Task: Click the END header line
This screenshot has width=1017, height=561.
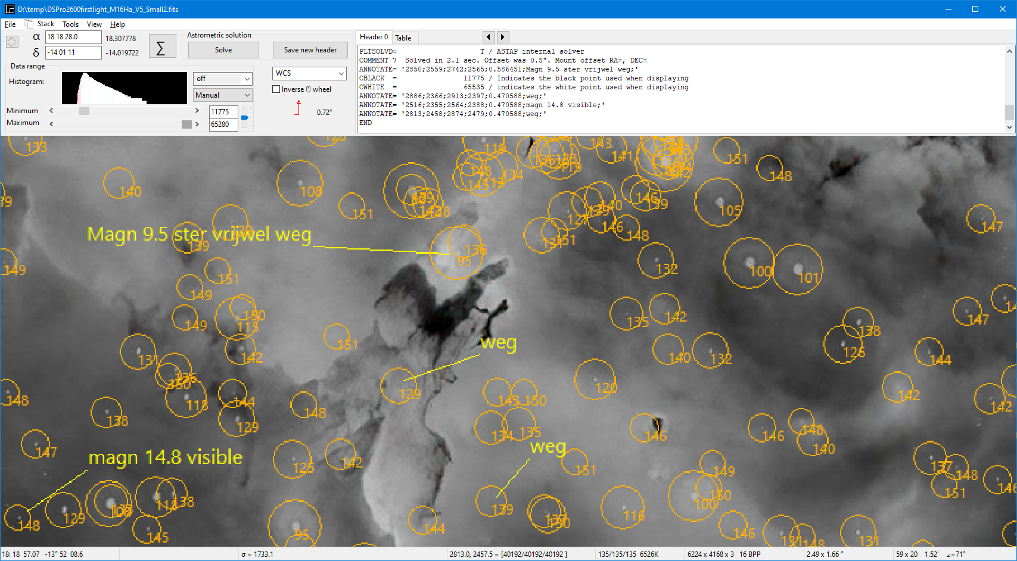Action: click(365, 123)
